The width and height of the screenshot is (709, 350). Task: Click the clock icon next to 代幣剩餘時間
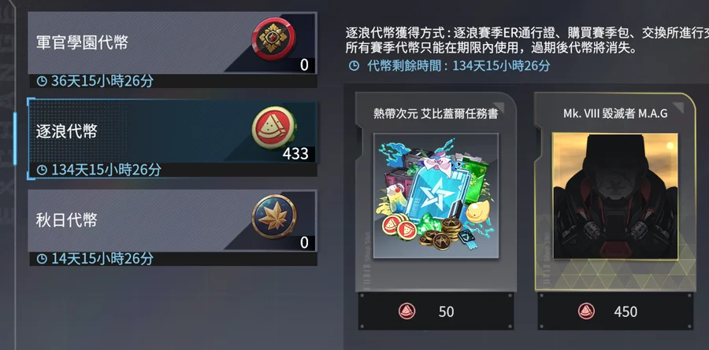[354, 66]
